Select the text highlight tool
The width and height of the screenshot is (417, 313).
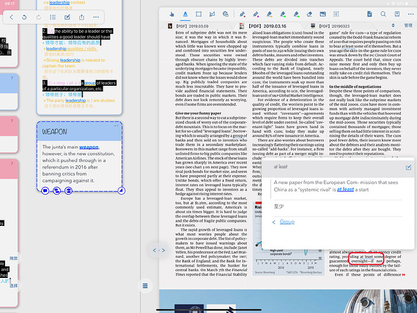click(185, 14)
